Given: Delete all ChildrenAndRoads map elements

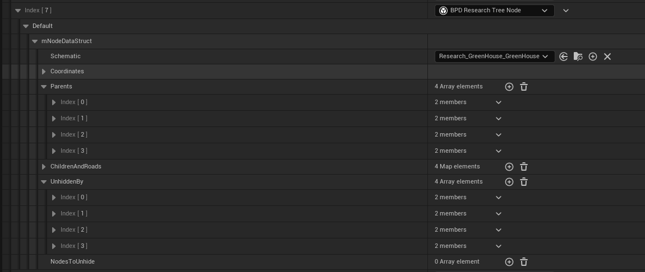Looking at the screenshot, I should (524, 167).
